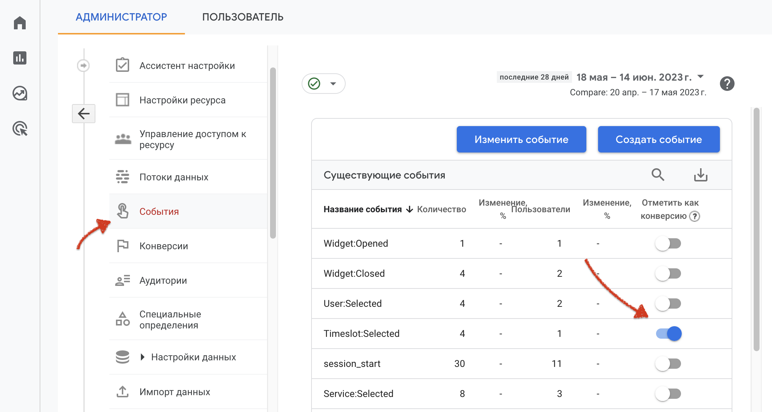Open help via question mark icon
The image size is (772, 412).
[x=727, y=84]
